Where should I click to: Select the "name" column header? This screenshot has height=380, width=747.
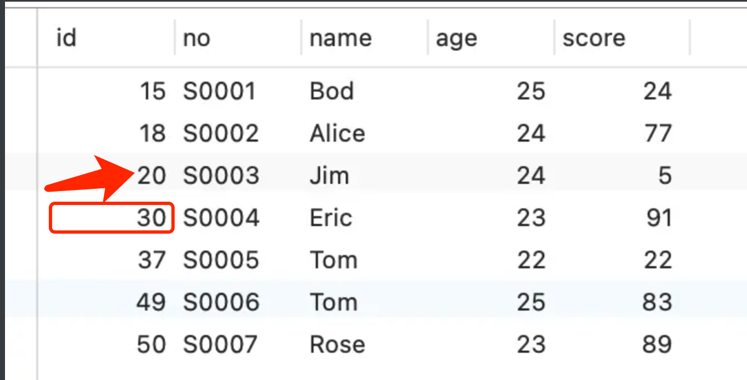tap(340, 38)
